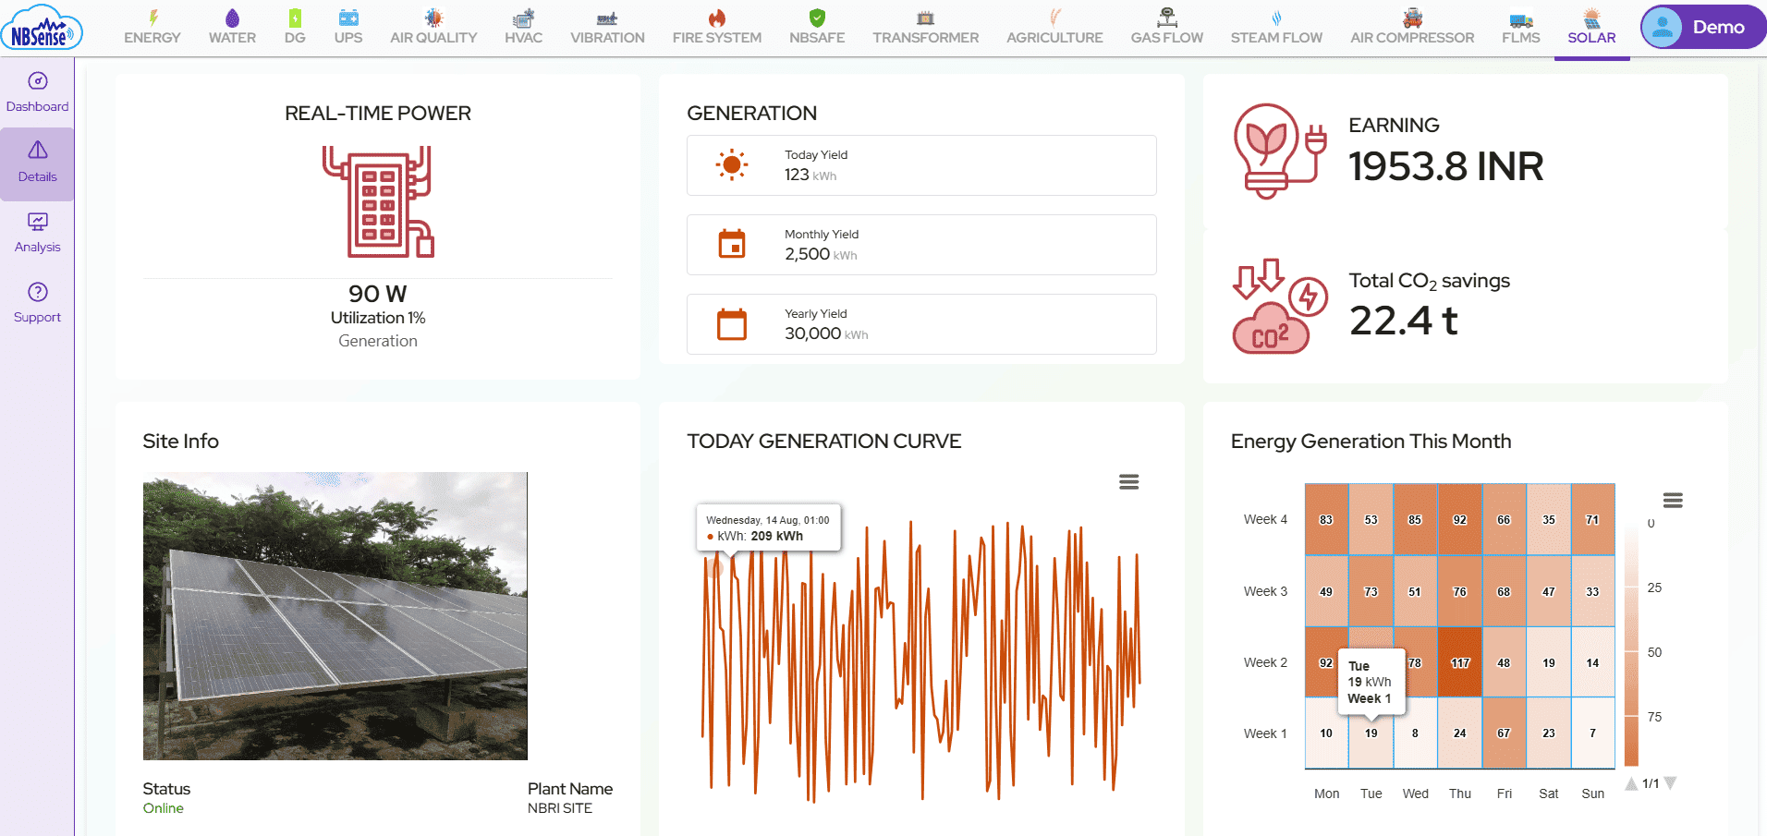The height and width of the screenshot is (836, 1767).
Task: Click the heatmap color scale legend bar
Action: coord(1631,646)
